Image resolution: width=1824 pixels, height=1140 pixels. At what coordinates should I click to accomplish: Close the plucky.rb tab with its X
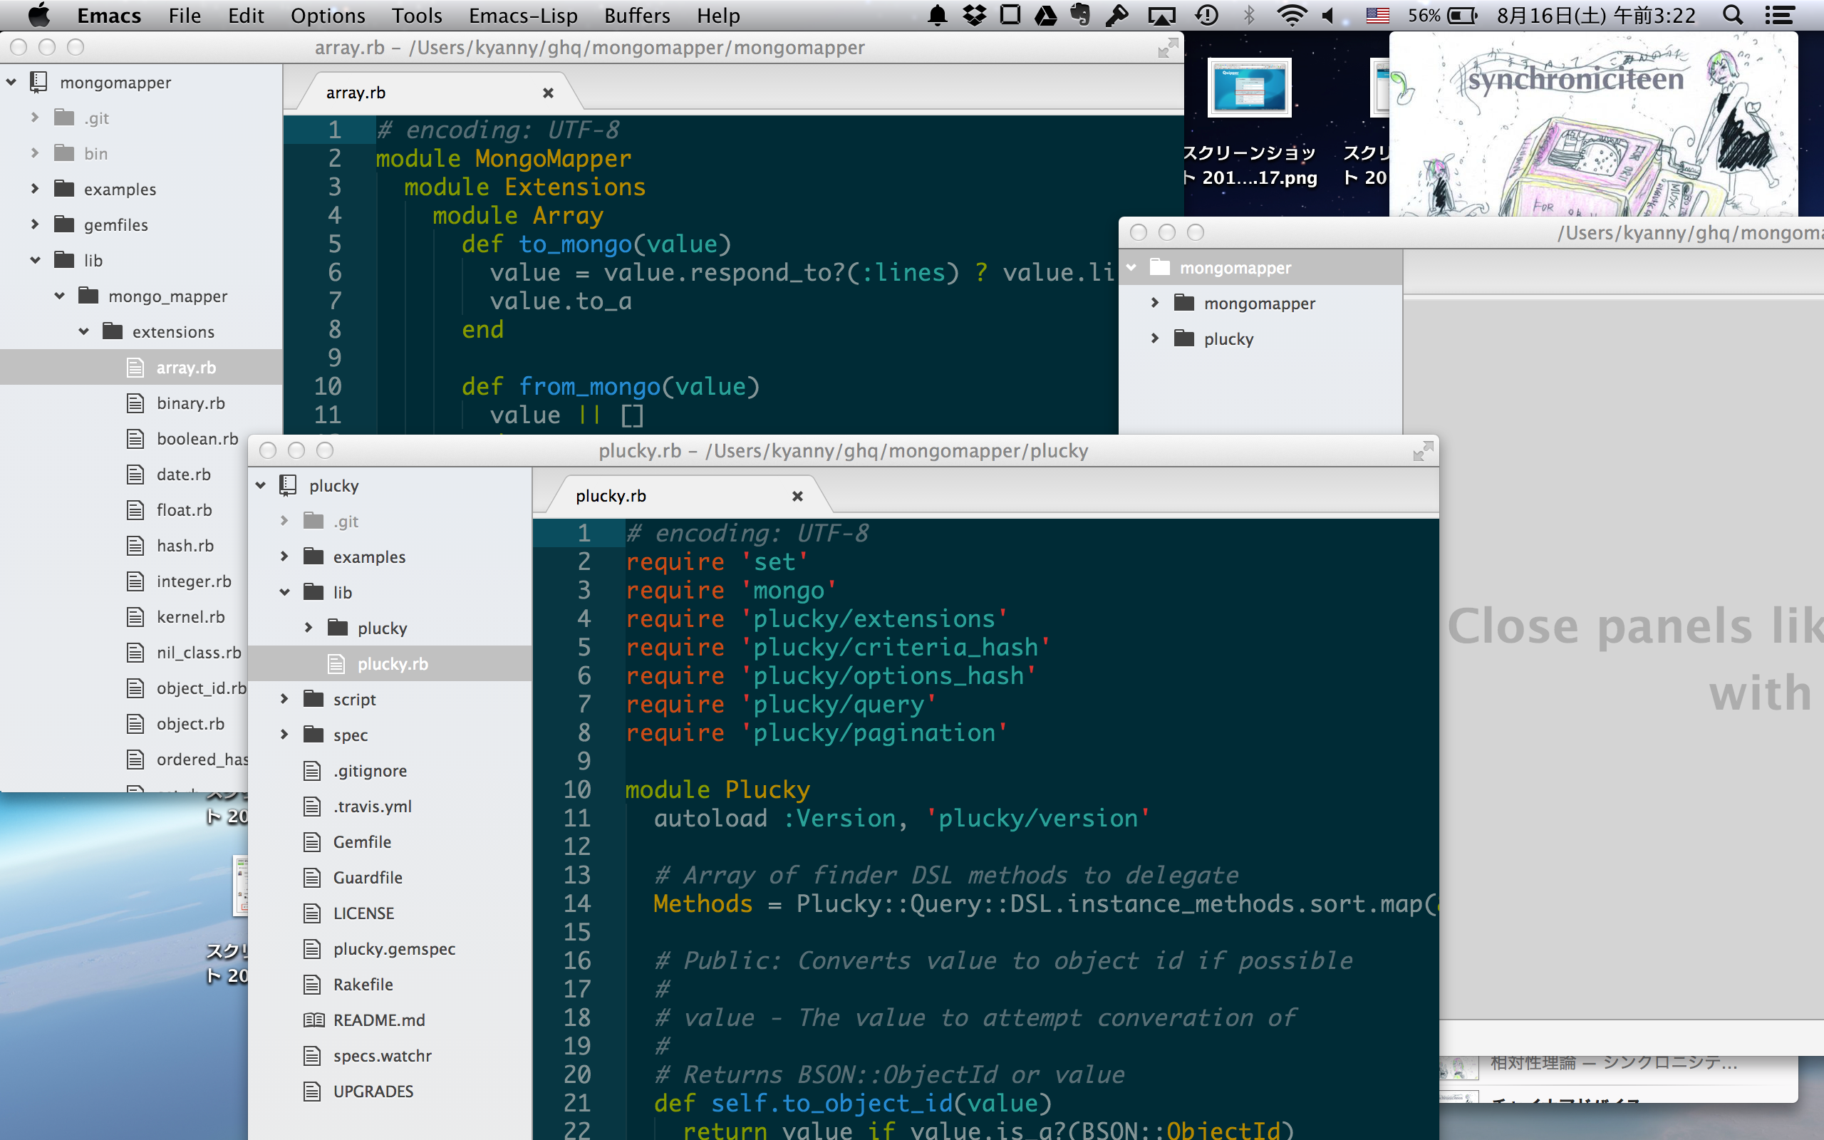point(797,496)
